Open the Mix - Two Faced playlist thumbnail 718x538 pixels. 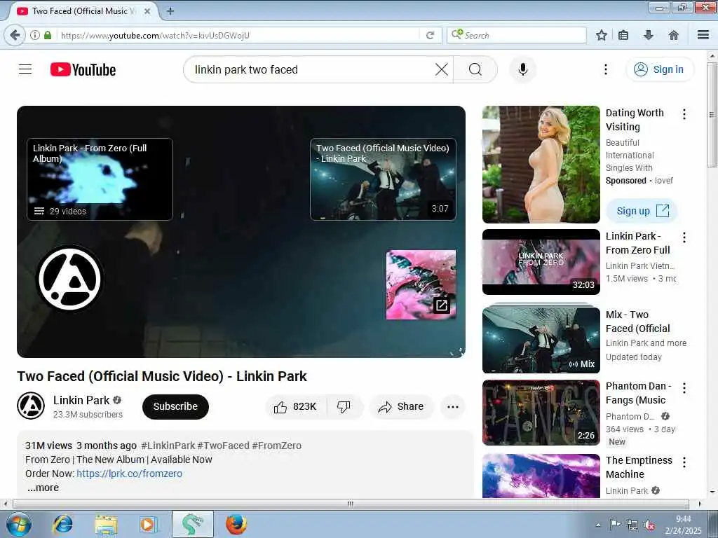coord(541,340)
